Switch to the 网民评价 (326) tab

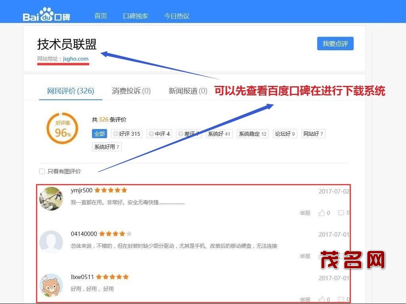point(71,91)
